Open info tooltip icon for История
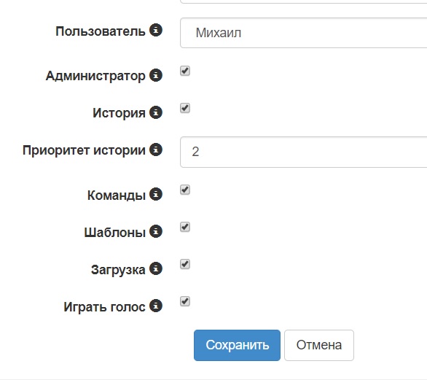427x380 pixels. (x=156, y=112)
